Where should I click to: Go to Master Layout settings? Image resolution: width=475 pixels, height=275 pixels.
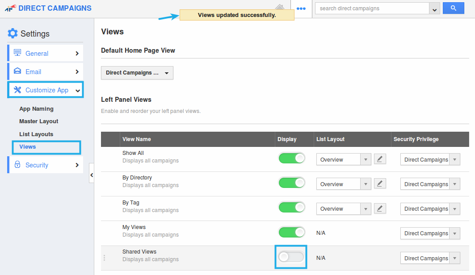(38, 121)
